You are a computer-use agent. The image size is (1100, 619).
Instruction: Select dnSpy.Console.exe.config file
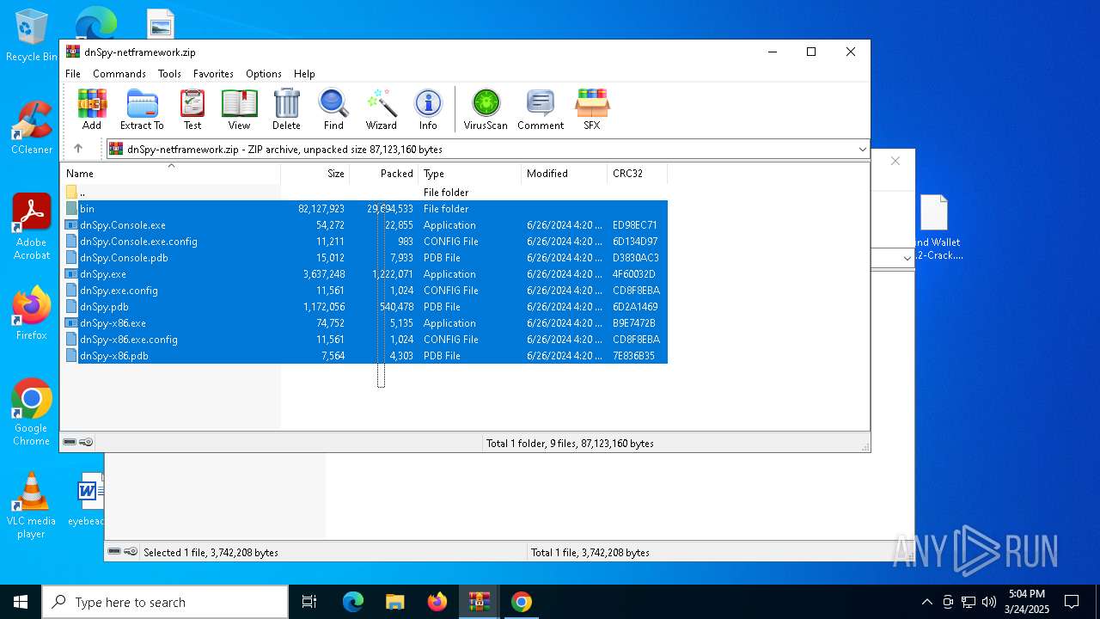366,242
